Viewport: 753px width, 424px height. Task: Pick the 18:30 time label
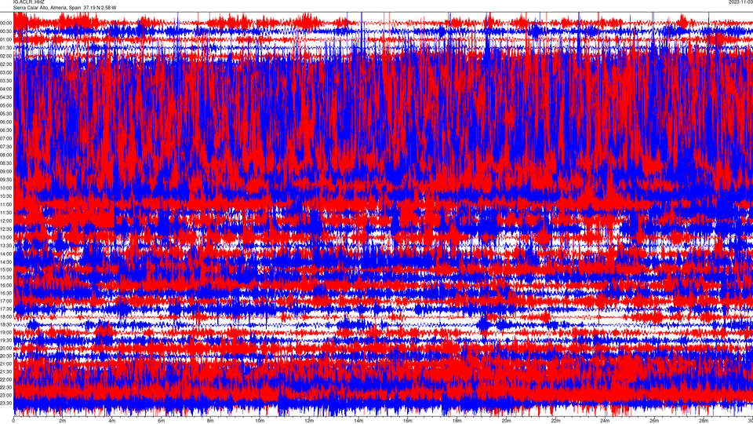(x=5, y=324)
